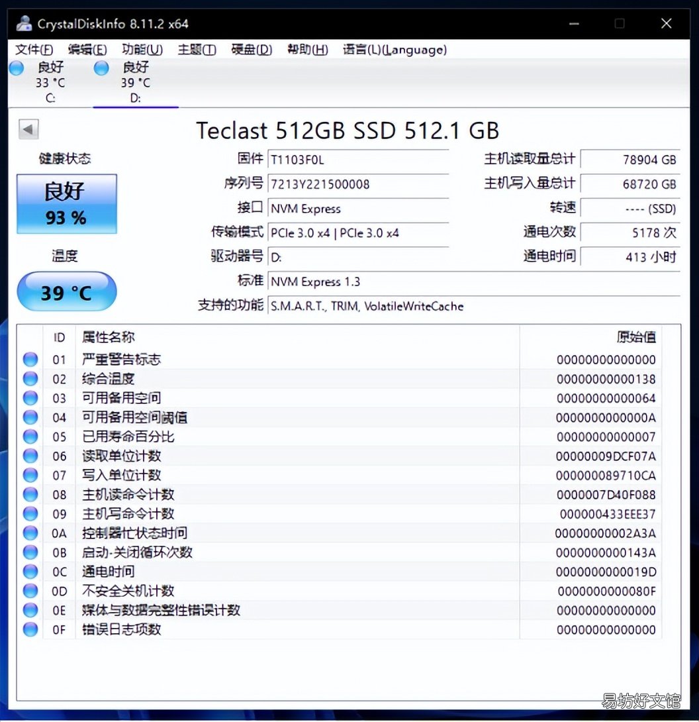Open the 硬盘(D) menu
This screenshot has height=722, width=699.
(252, 49)
